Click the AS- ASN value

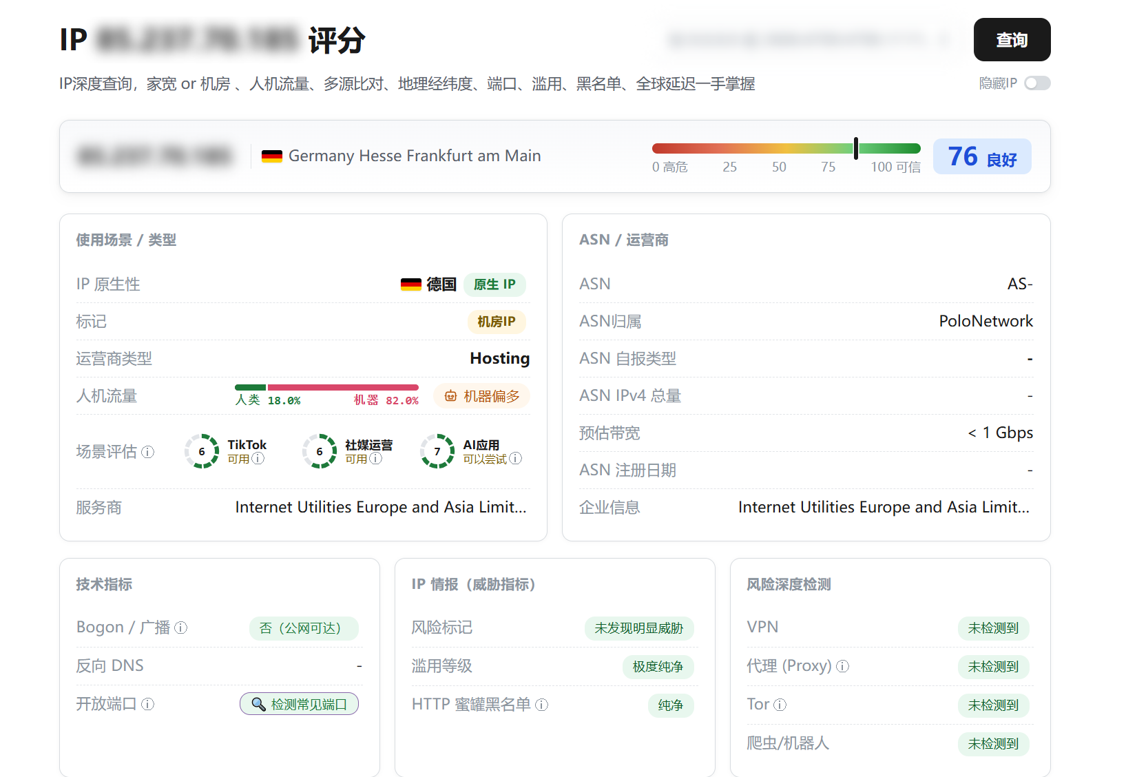pos(1020,284)
